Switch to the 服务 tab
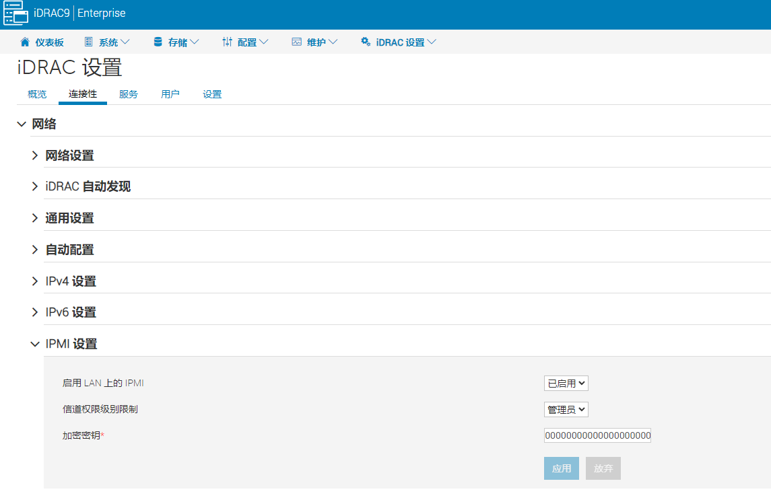771x502 pixels. [129, 94]
